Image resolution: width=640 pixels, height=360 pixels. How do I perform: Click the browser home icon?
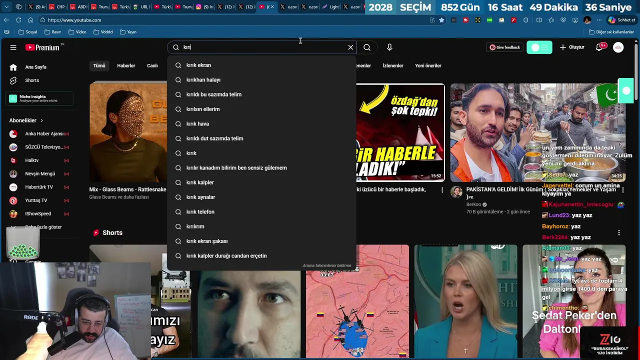(30, 20)
